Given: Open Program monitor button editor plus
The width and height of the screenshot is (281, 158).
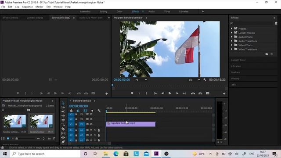Looking at the screenshot, I should (x=224, y=93).
